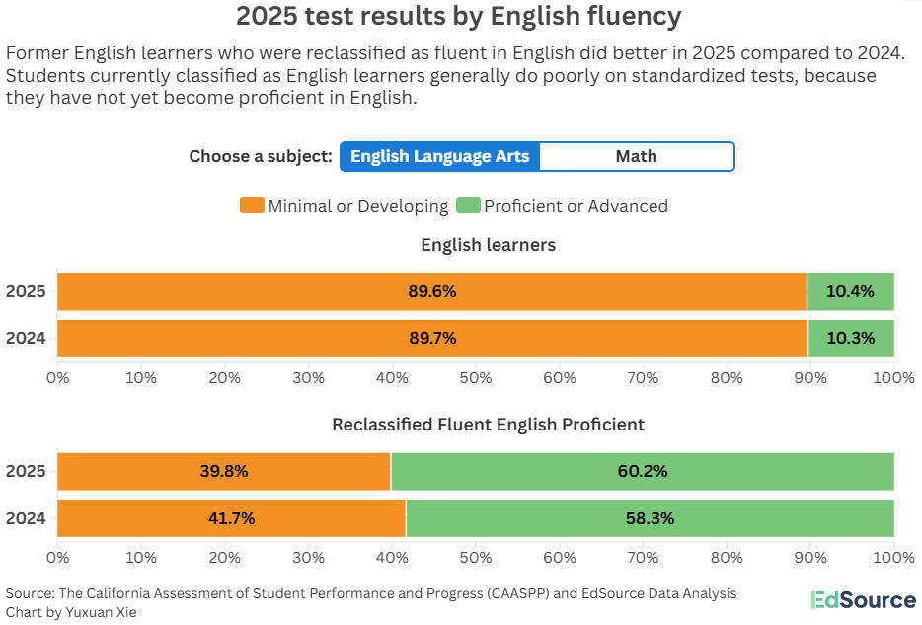Click the 89.6% English learners 2025 bar
This screenshot has width=922, height=625.
(431, 292)
